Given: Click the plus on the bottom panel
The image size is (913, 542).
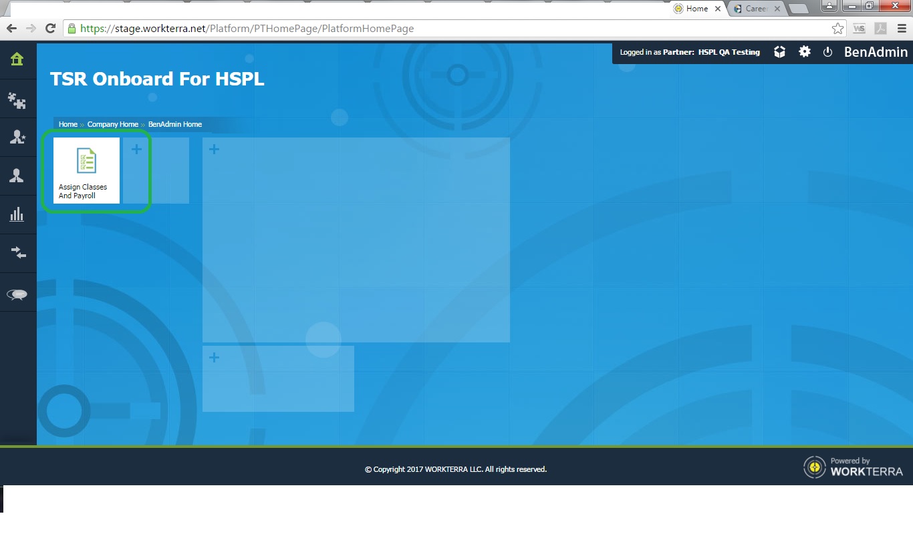Looking at the screenshot, I should [214, 358].
